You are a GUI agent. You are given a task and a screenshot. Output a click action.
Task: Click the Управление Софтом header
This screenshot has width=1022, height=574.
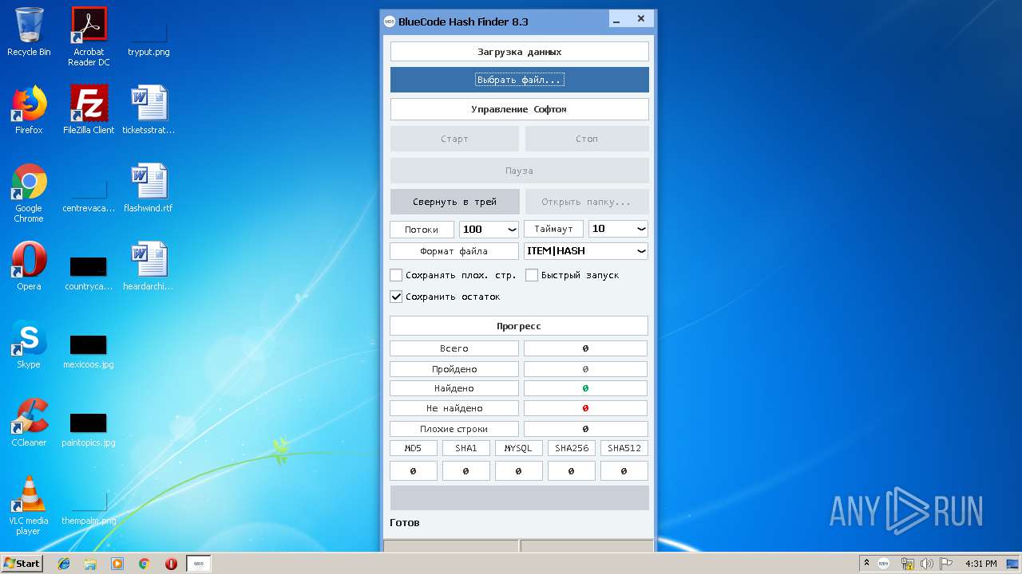click(520, 109)
